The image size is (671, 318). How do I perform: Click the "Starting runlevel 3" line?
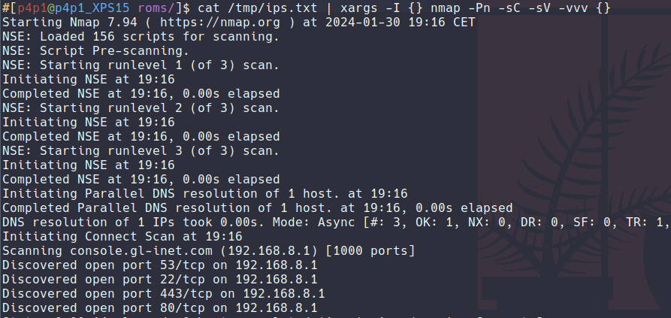[140, 150]
